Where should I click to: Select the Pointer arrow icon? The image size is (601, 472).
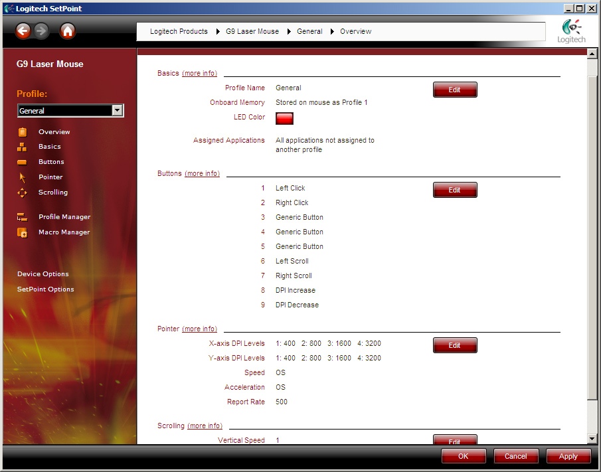pos(23,177)
